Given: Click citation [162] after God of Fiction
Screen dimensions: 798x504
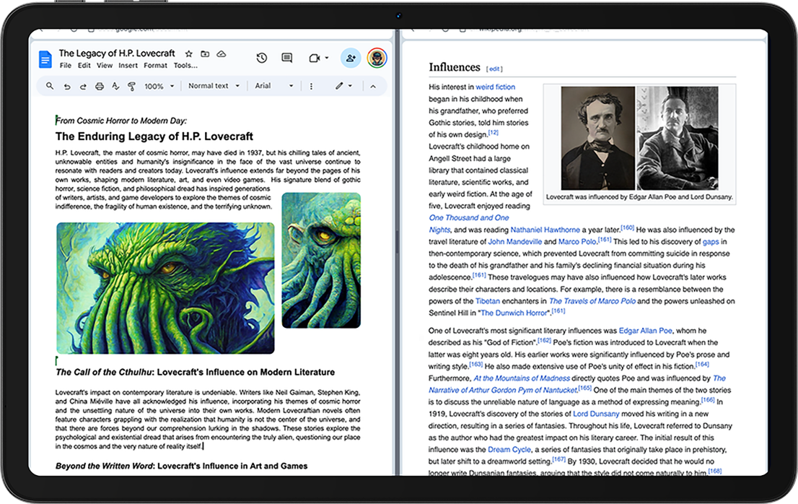Looking at the screenshot, I should tap(545, 340).
